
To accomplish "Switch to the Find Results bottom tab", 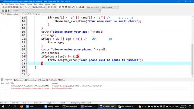I will pos(52,80).
